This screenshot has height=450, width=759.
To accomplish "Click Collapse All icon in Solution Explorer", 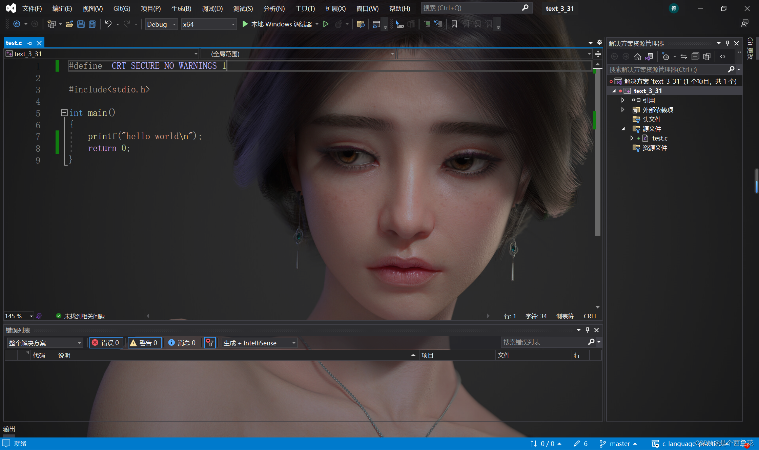I will (x=695, y=57).
